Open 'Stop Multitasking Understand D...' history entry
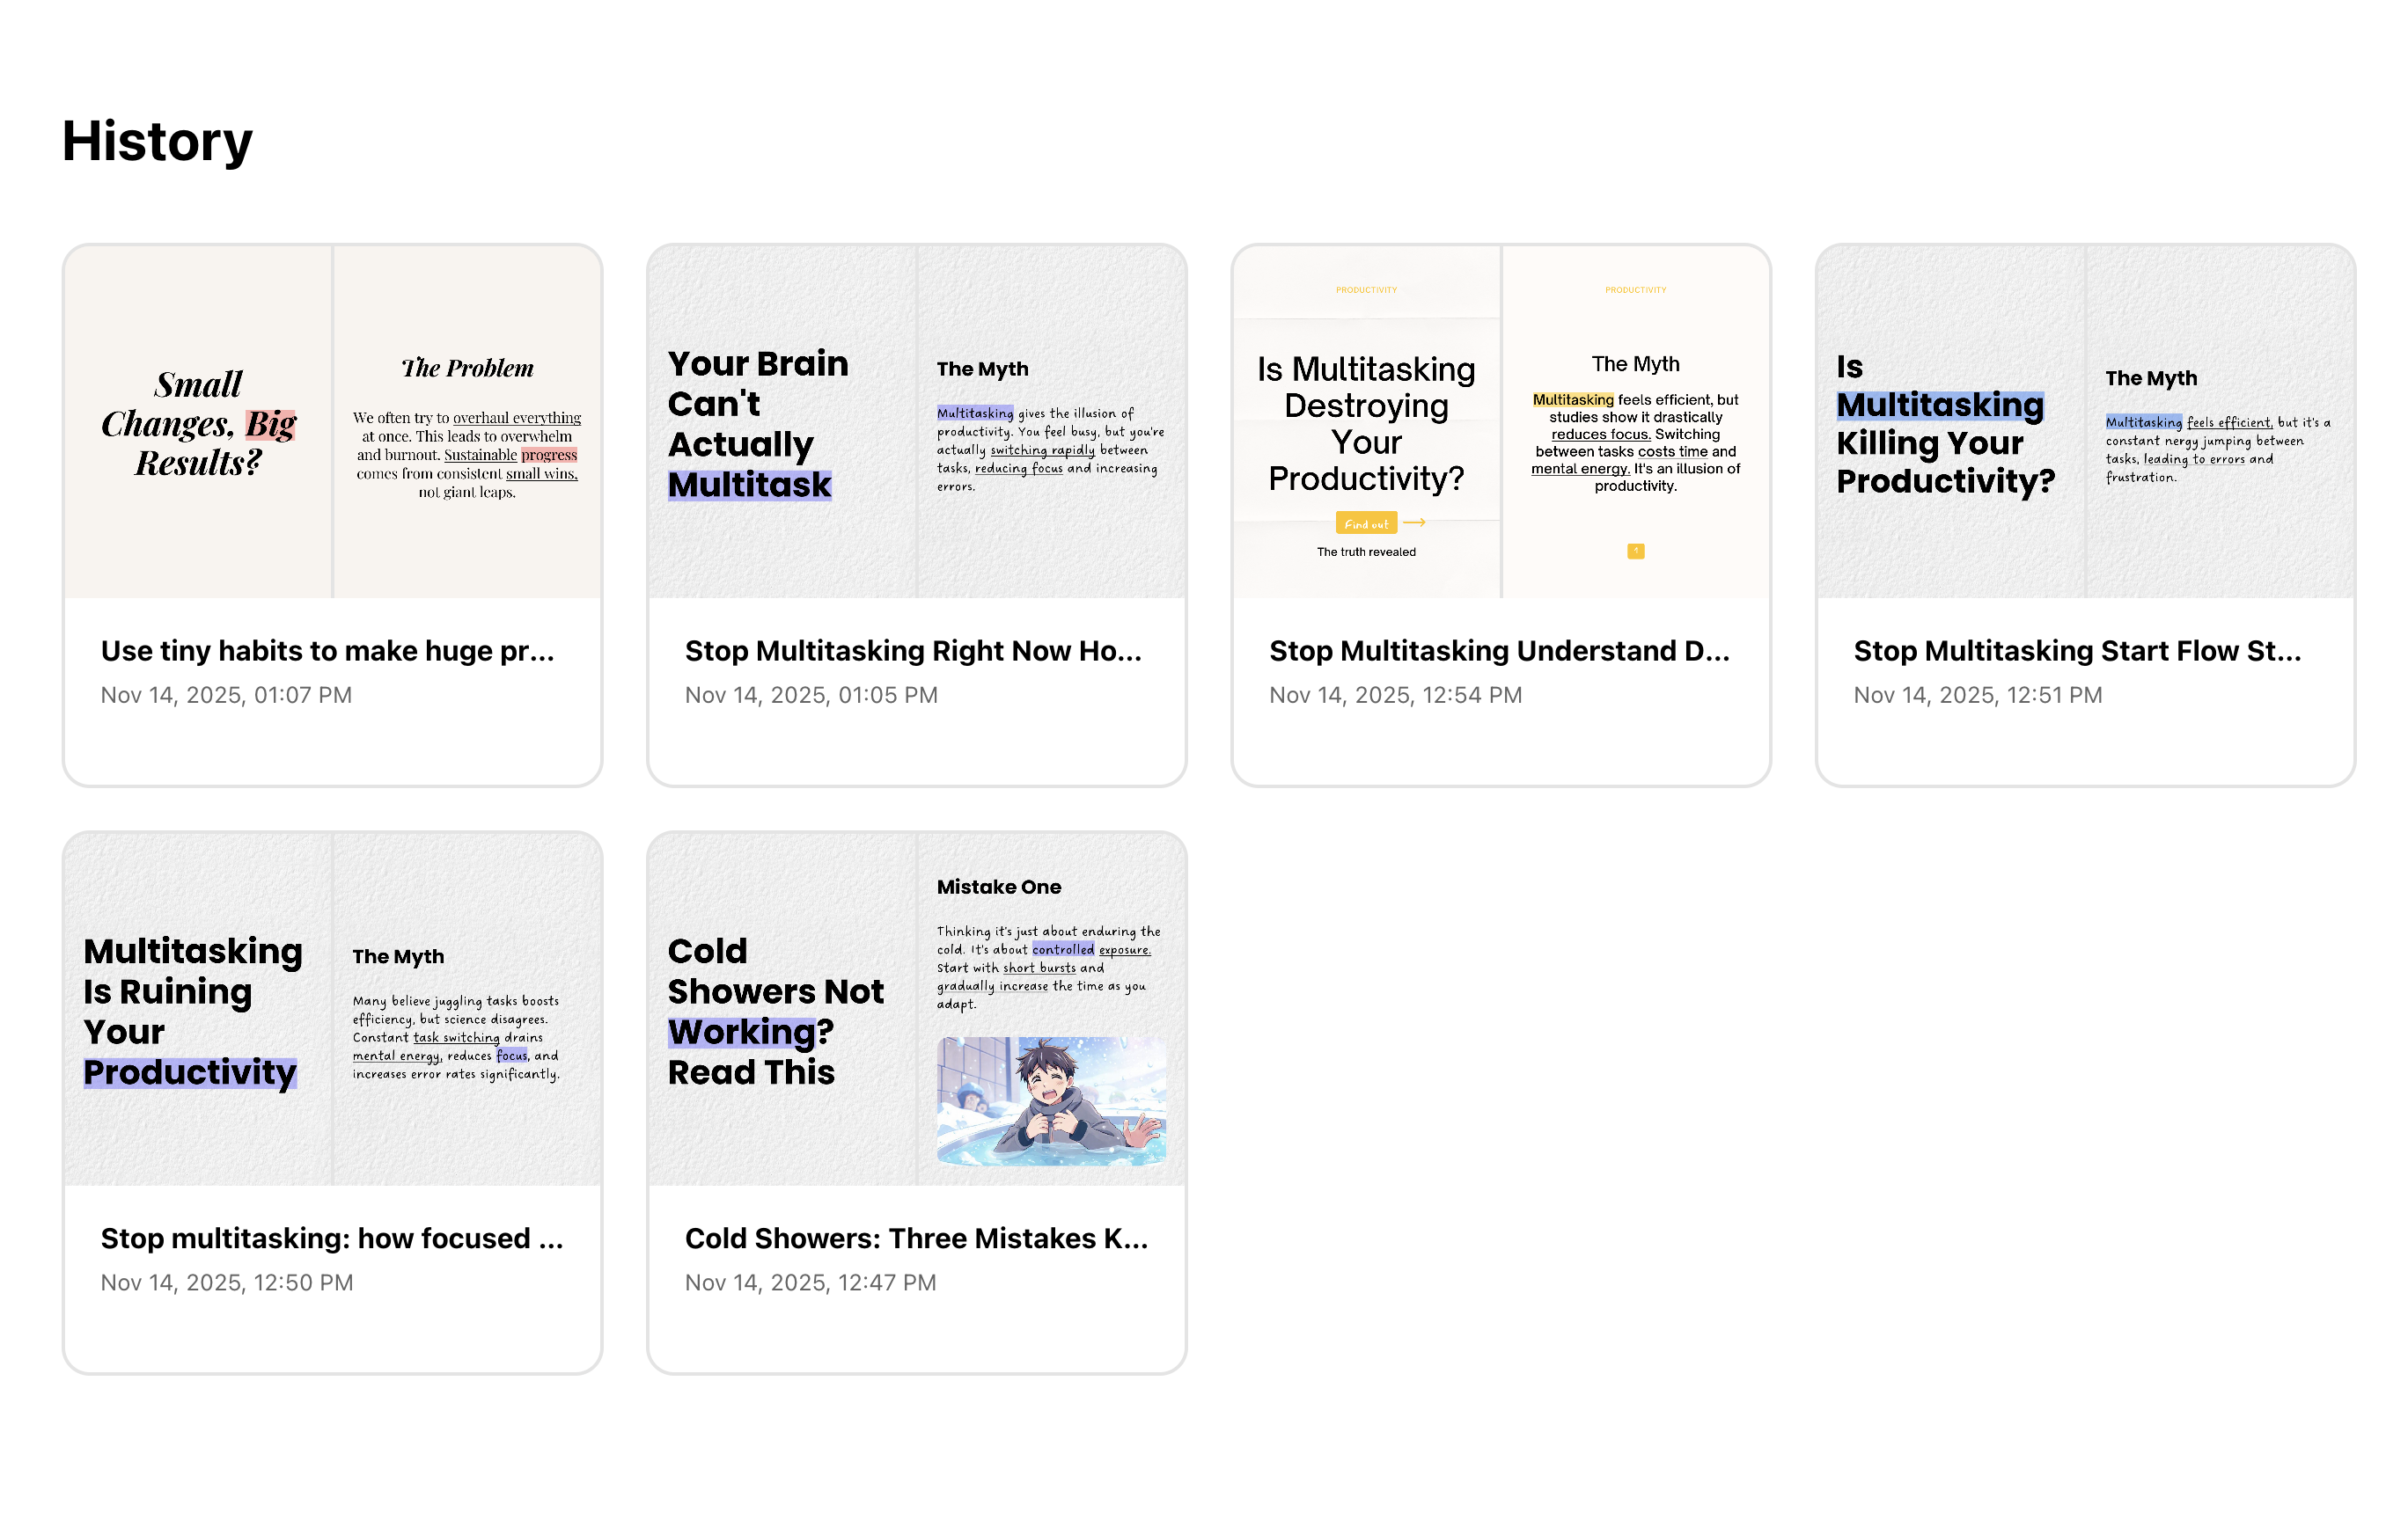 (x=1498, y=651)
